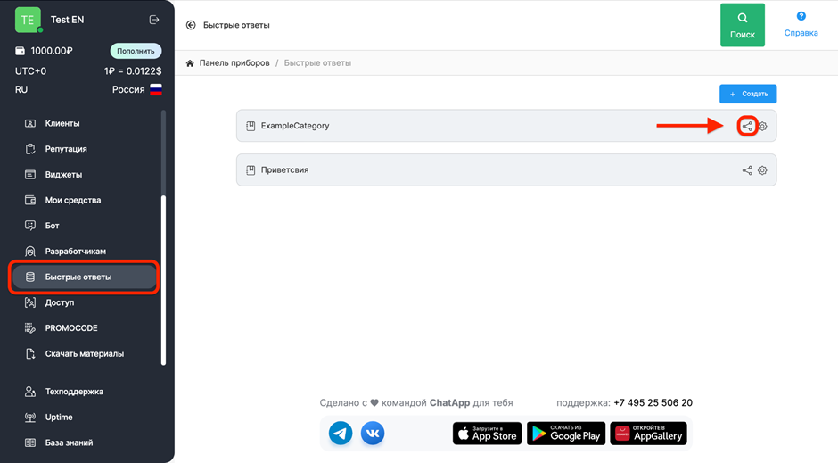The image size is (838, 463).
Task: Open the Telegram icon in footer
Action: pos(341,434)
